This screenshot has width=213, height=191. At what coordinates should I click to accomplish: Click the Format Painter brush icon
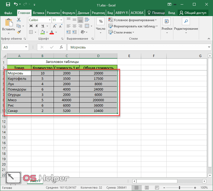coord(19,32)
